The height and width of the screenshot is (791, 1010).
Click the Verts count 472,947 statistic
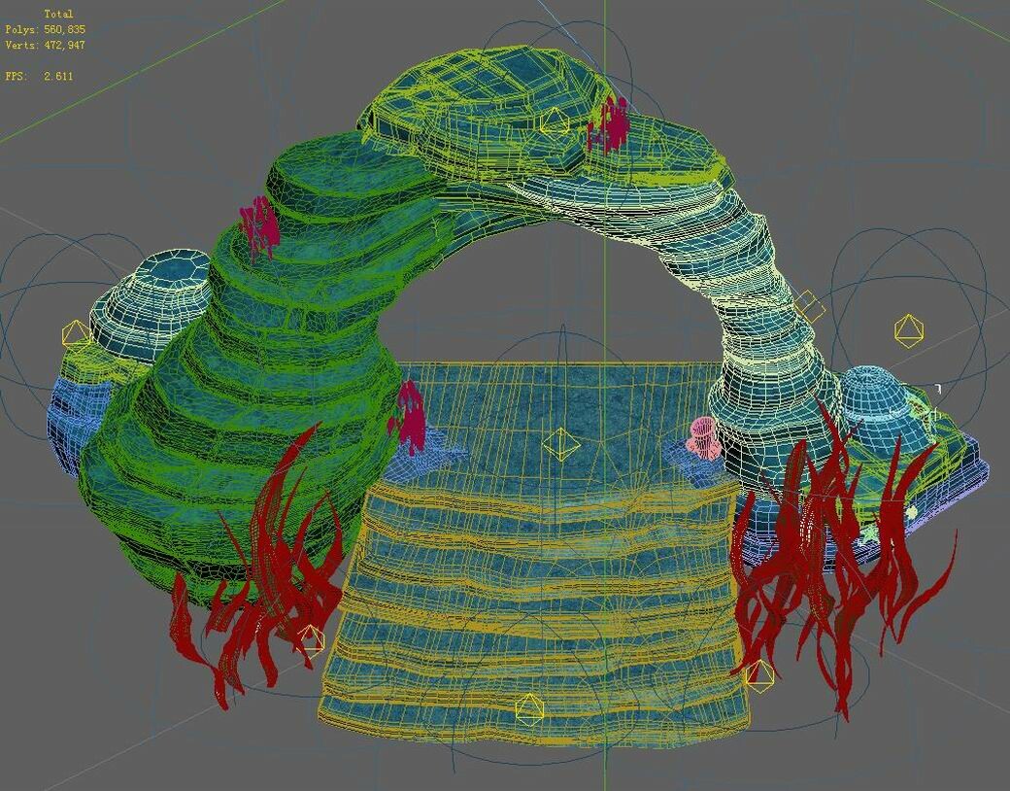tap(45, 45)
